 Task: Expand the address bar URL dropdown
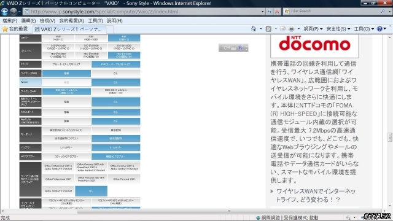click(262, 12)
